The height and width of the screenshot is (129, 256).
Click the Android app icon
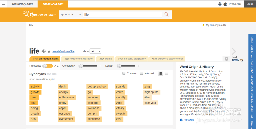click(220, 4)
